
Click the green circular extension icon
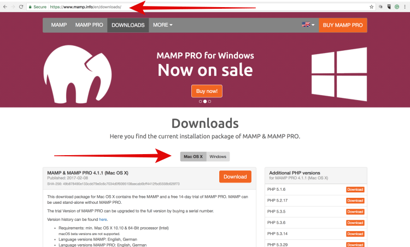tap(397, 7)
